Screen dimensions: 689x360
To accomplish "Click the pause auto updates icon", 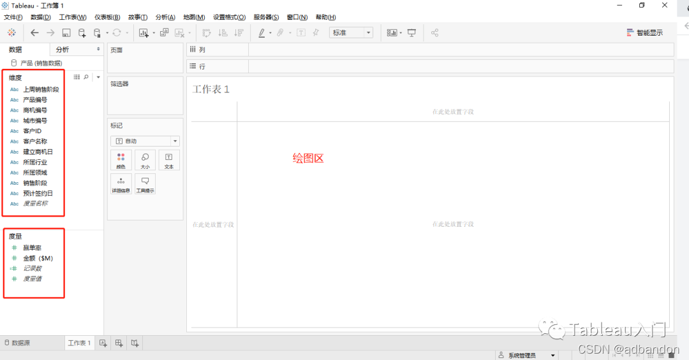I will (97, 32).
